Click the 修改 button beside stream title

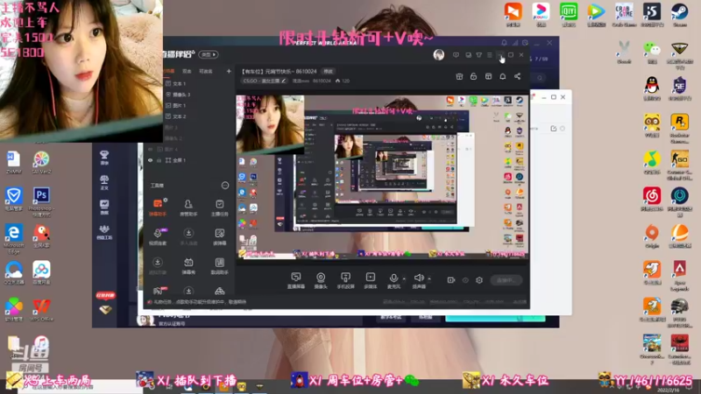[328, 72]
